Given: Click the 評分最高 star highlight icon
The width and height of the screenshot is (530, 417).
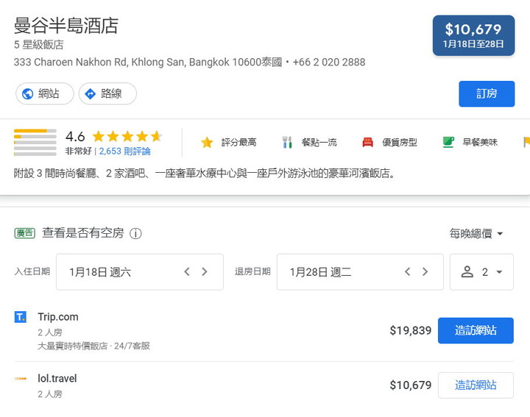Looking at the screenshot, I should click(x=207, y=143).
